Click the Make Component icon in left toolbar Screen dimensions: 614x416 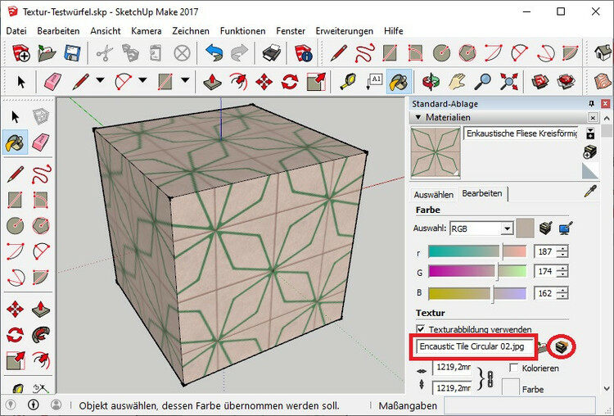(41, 116)
